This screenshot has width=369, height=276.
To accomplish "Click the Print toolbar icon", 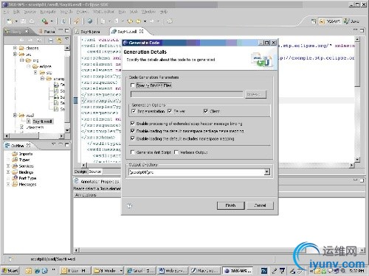I will 32,21.
